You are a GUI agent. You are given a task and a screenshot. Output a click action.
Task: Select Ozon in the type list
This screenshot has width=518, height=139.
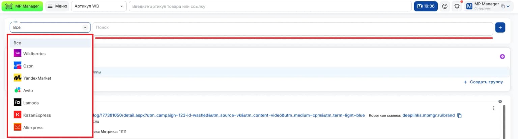50,66
